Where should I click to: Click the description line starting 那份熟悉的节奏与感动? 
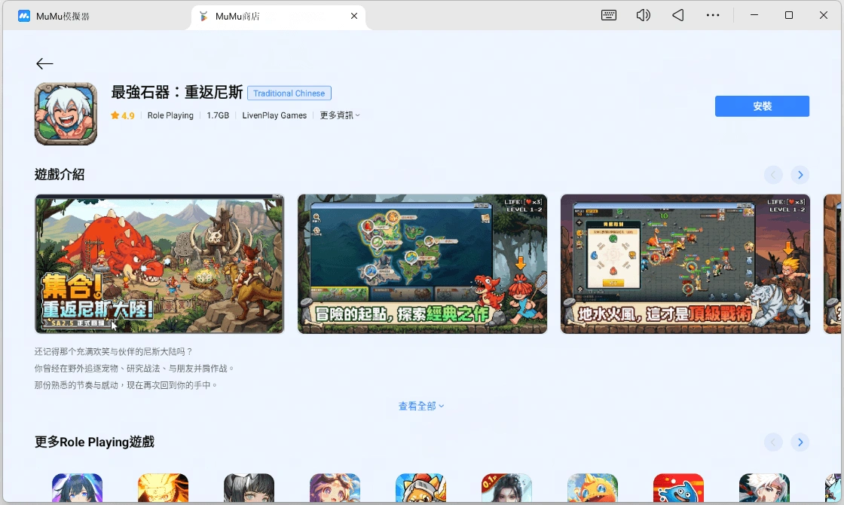pos(126,385)
